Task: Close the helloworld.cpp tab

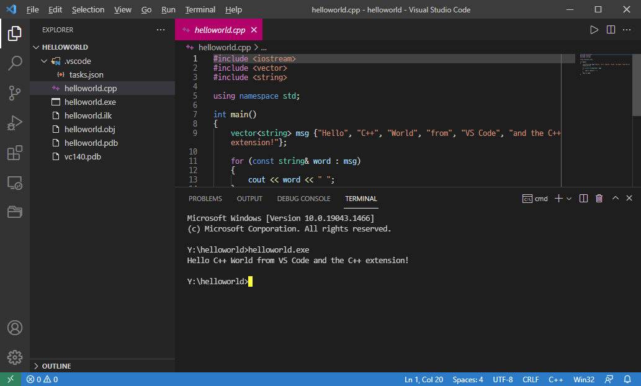Action: click(254, 30)
